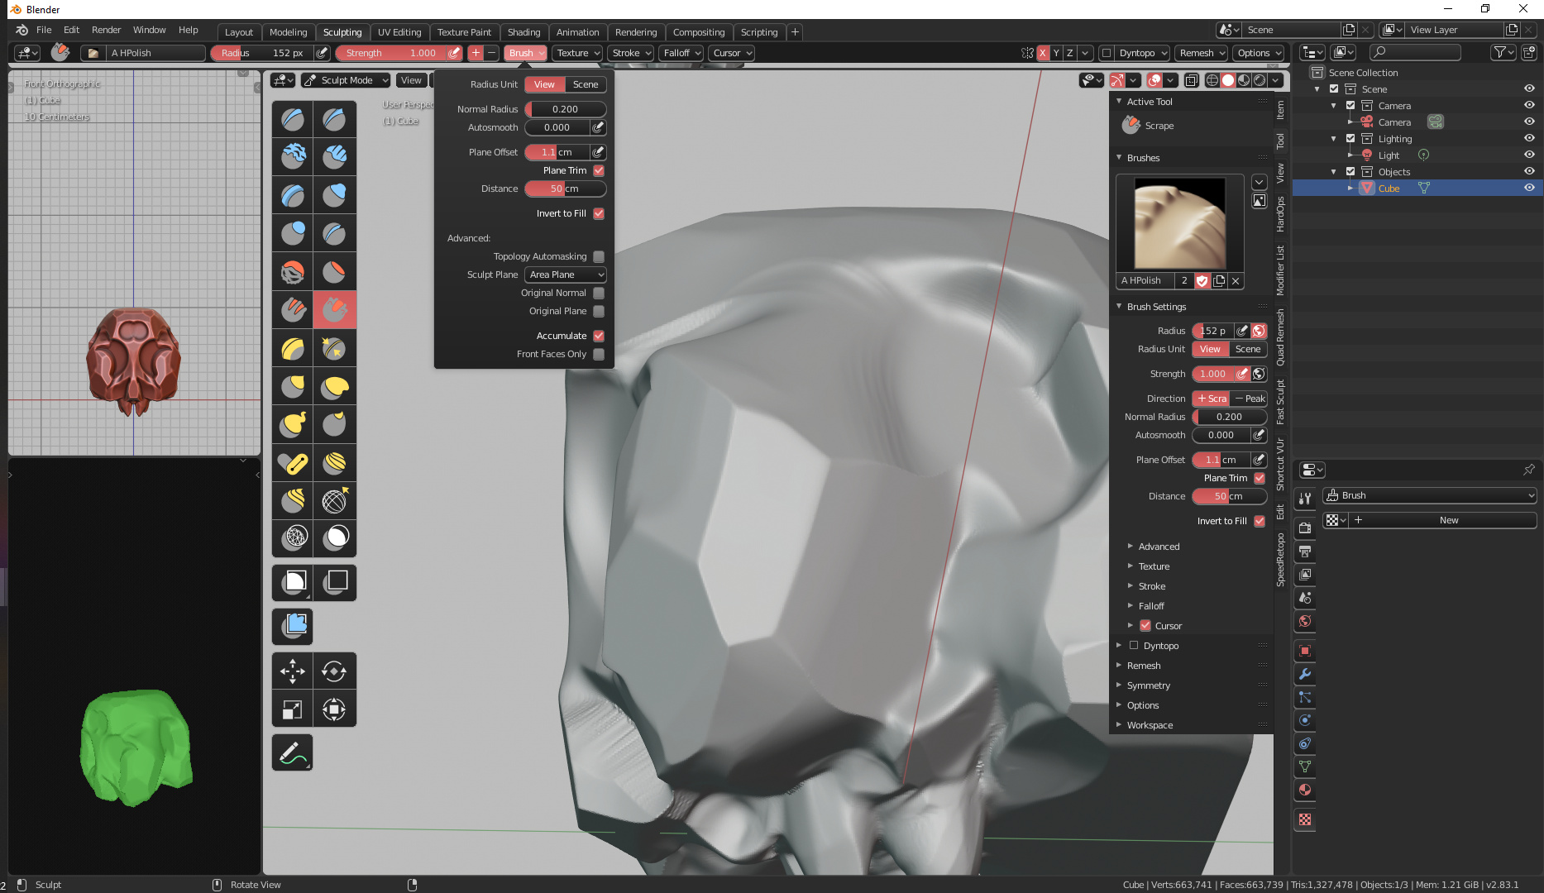Select the Box Mask tool
Image resolution: width=1544 pixels, height=893 pixels.
click(x=293, y=582)
